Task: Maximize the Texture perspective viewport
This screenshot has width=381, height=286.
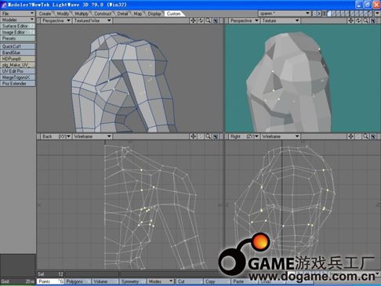Action: [373, 20]
